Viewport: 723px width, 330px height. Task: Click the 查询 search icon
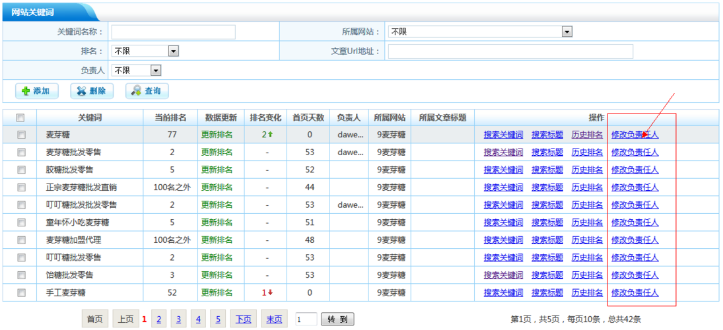tap(136, 91)
